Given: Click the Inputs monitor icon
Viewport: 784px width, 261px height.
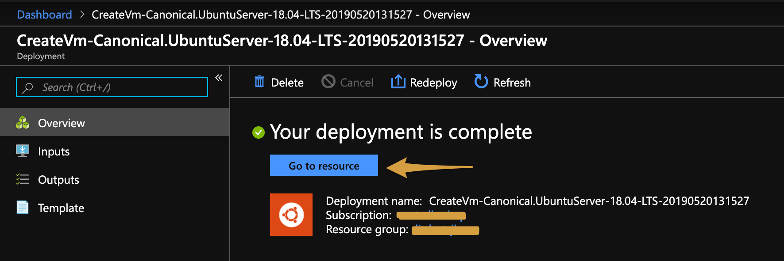Looking at the screenshot, I should [x=23, y=151].
